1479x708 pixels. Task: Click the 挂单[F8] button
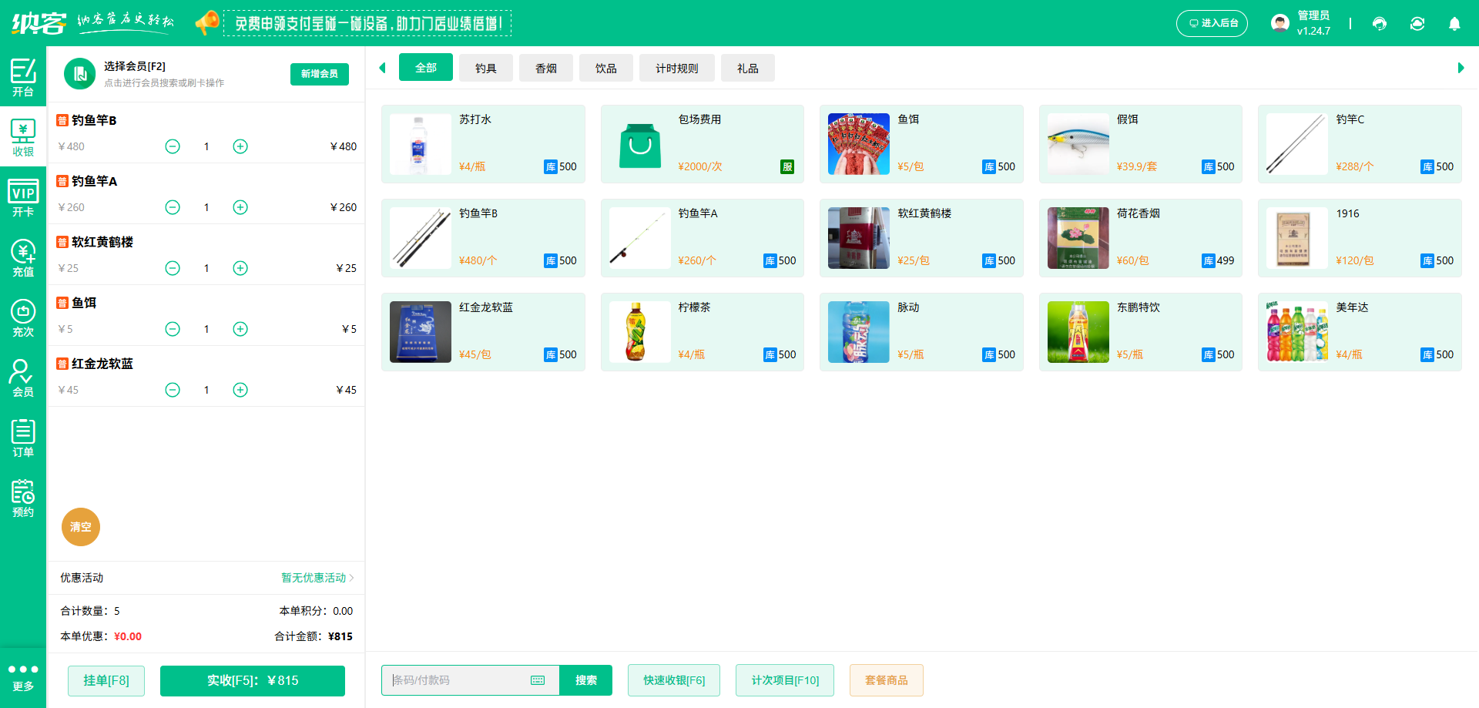click(x=106, y=680)
